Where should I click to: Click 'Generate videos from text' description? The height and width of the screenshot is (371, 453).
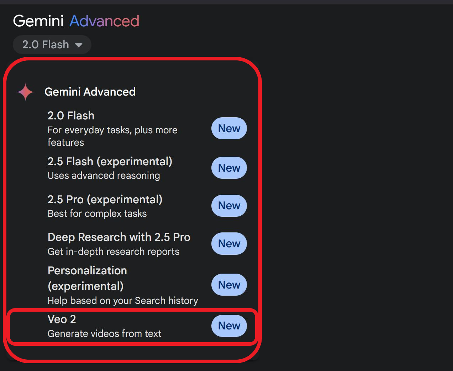click(105, 334)
